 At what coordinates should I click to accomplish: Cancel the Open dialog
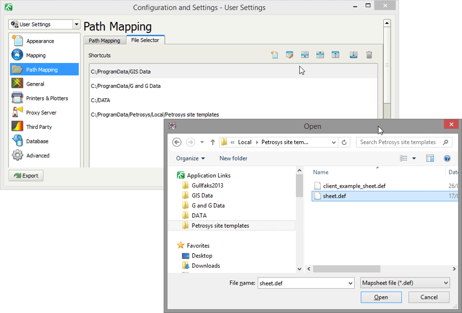[x=429, y=297]
